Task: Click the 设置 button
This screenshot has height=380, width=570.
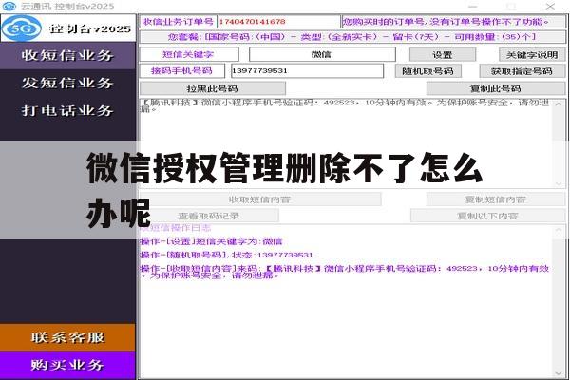Action: tap(443, 55)
